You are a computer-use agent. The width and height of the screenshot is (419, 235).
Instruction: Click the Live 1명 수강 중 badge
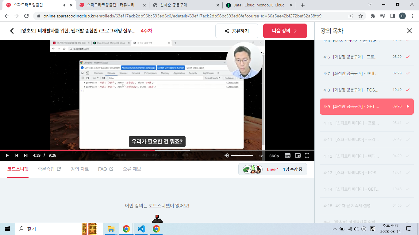click(272, 169)
